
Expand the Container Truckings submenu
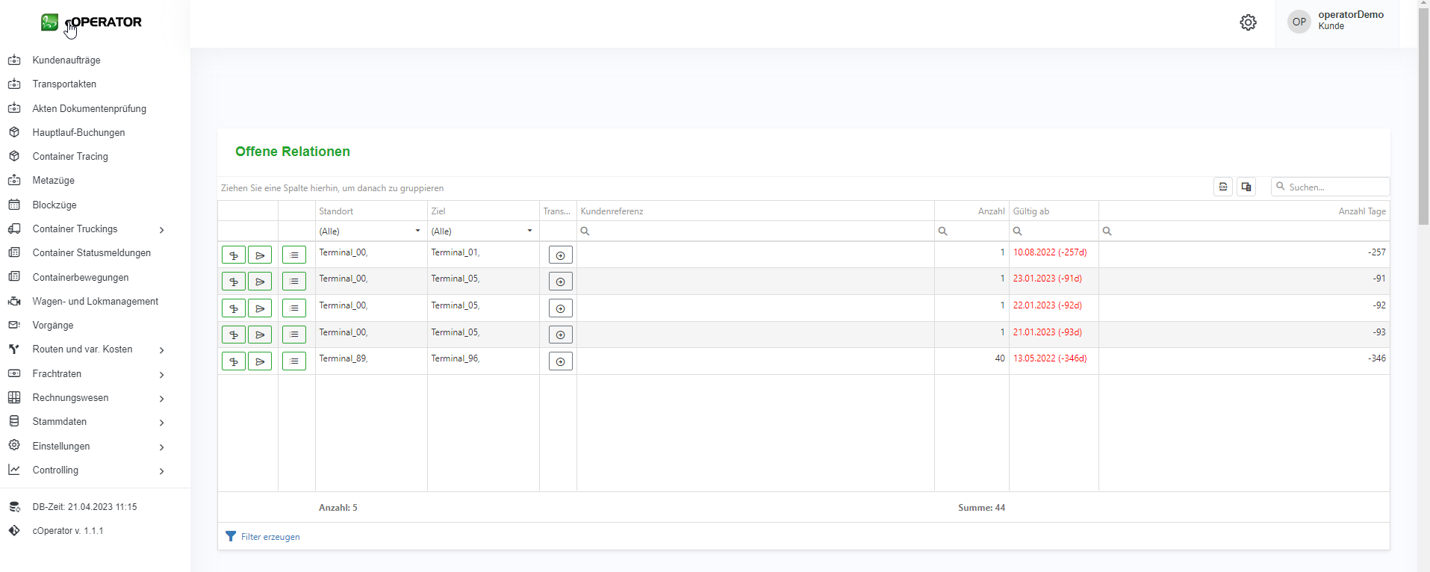(161, 230)
